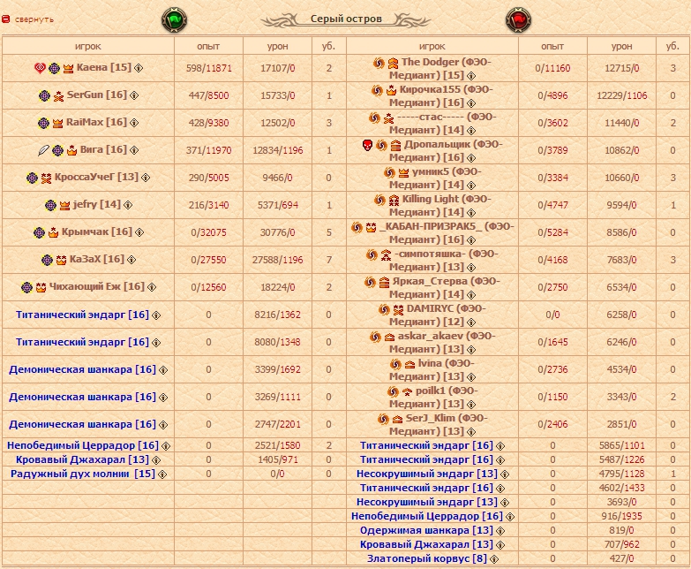
Task: Click clan swirl icon beside poilk1
Action: [393, 391]
